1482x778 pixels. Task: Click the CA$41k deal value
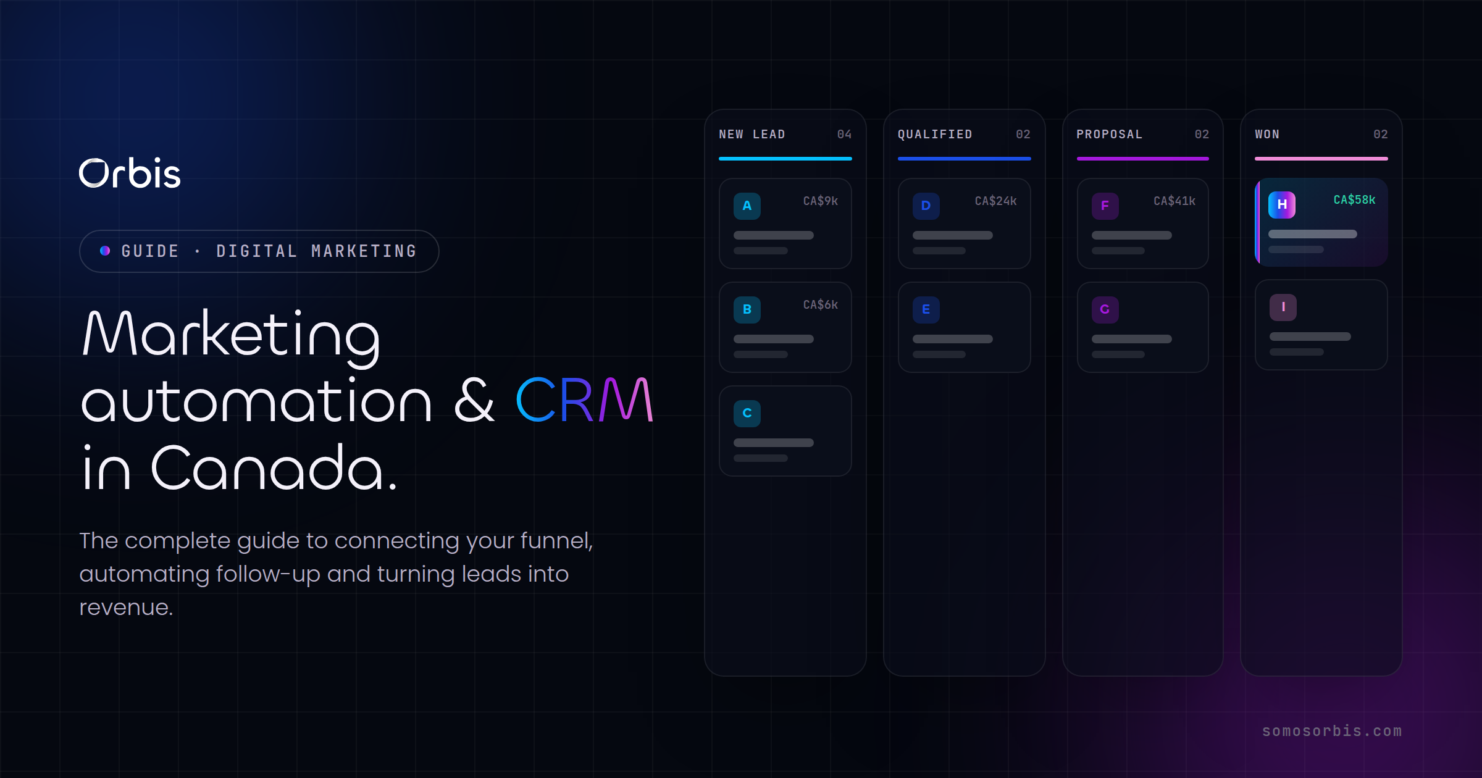pyautogui.click(x=1174, y=201)
